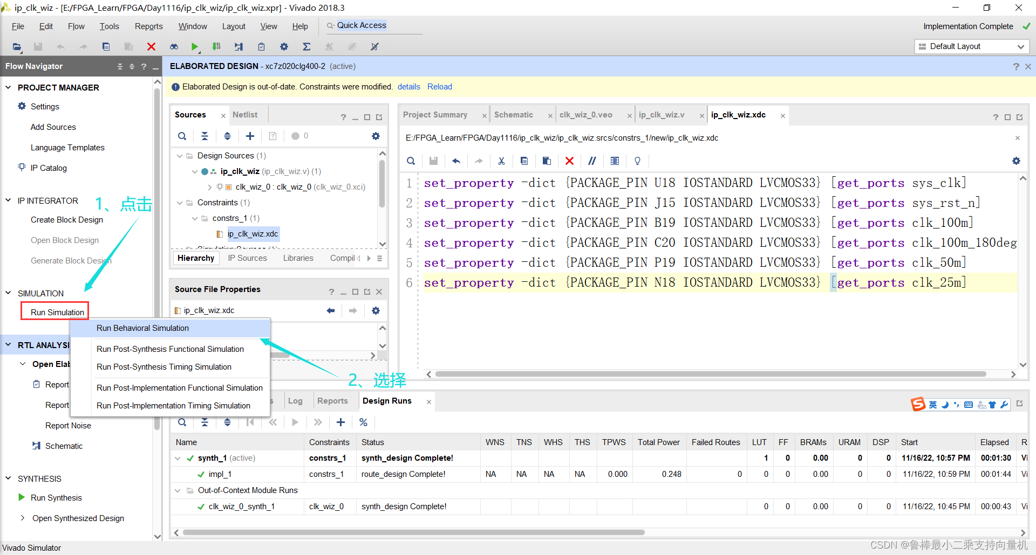This screenshot has width=1036, height=555.
Task: Click the green Run play icon in main toolbar
Action: [x=195, y=47]
